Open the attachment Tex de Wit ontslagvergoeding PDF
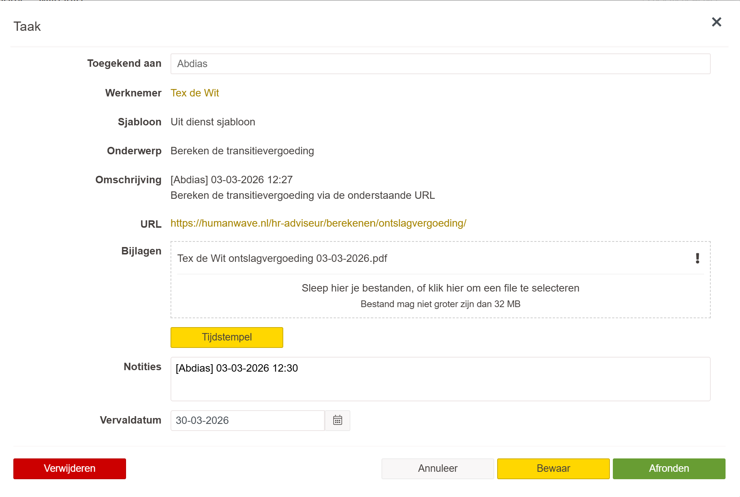740x497 pixels. coord(282,258)
